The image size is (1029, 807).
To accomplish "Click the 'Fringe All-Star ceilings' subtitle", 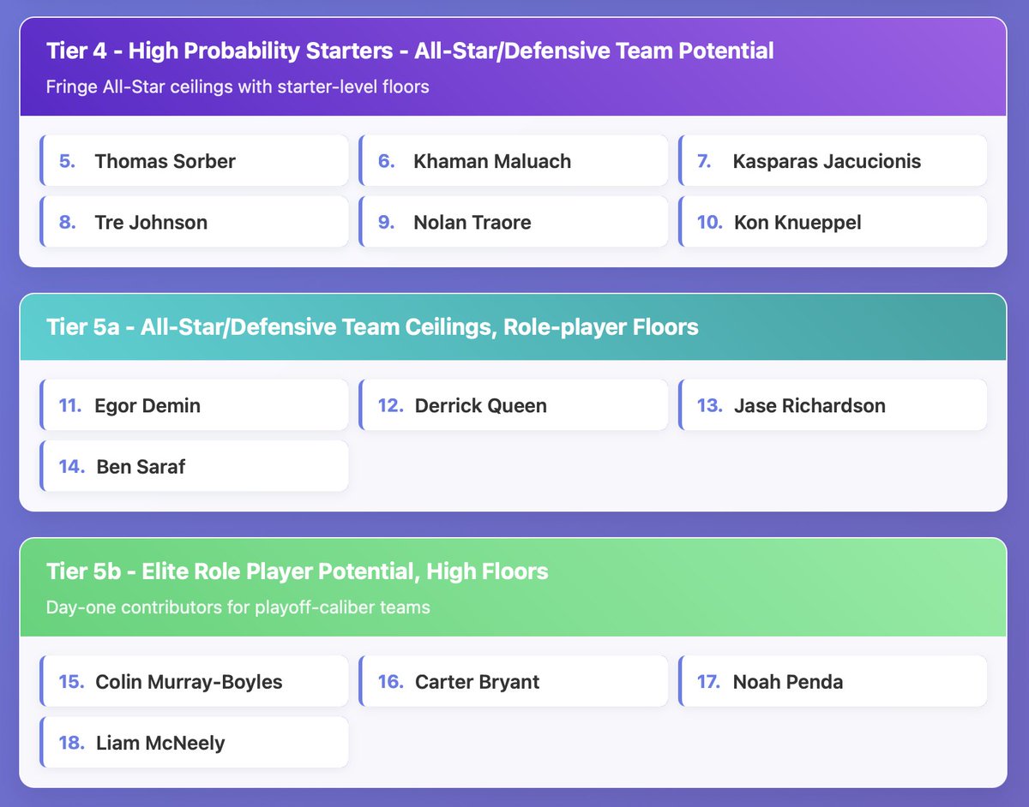I will pyautogui.click(x=238, y=87).
